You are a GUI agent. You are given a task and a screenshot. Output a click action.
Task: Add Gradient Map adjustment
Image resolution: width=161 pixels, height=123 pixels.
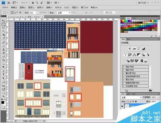(141, 61)
